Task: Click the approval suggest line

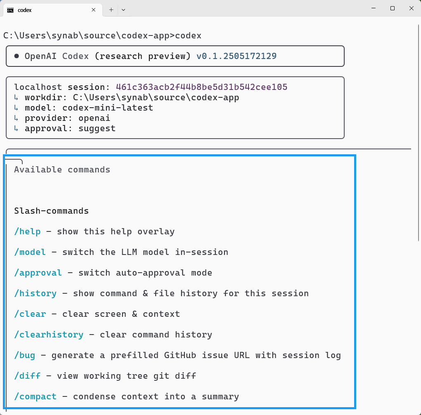Action: tap(65, 128)
